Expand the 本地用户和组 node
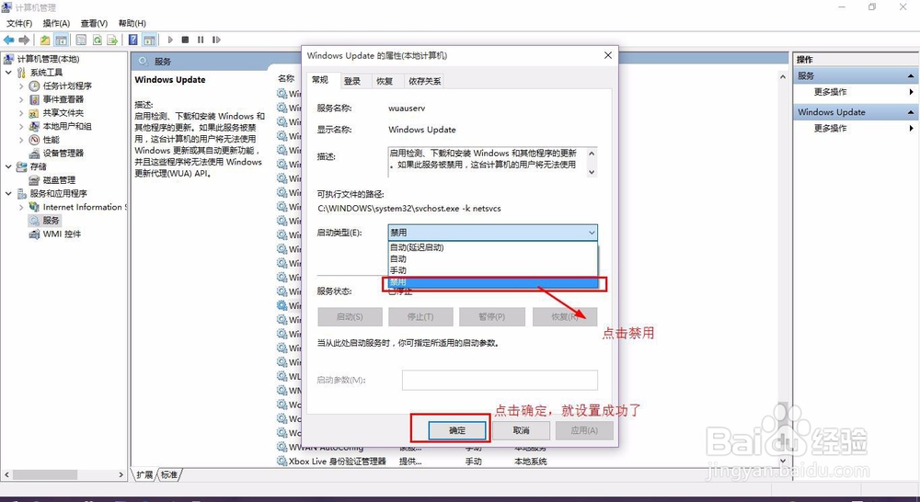The width and height of the screenshot is (920, 502). click(x=22, y=126)
